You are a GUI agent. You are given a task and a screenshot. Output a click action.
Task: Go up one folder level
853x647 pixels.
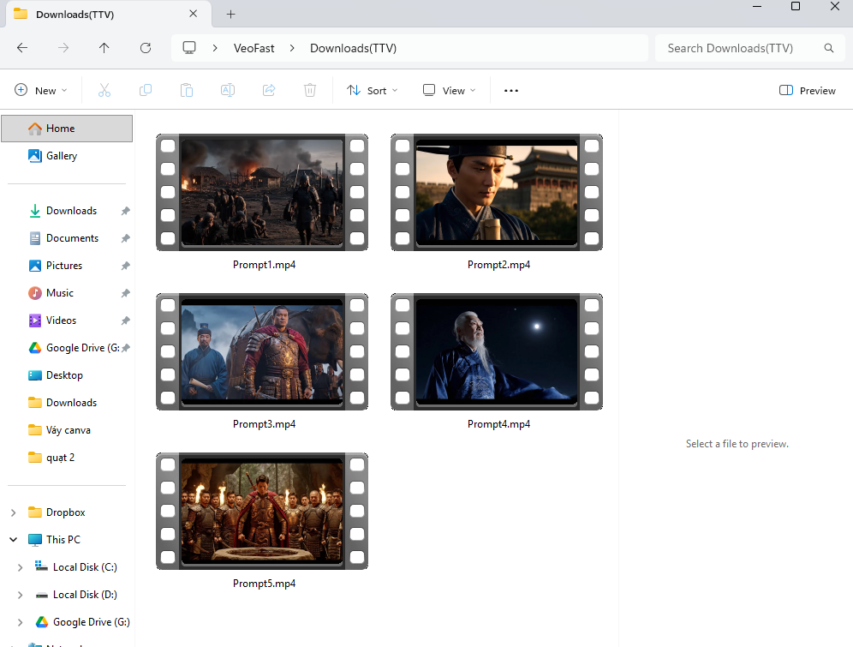[x=104, y=48]
